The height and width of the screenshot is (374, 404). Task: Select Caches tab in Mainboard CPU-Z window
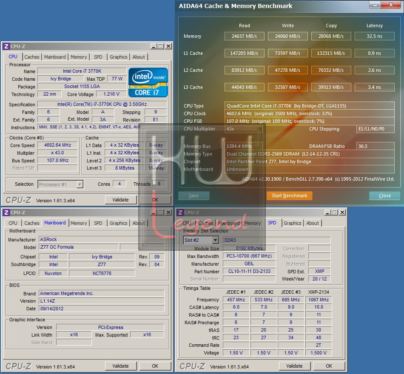pos(32,223)
